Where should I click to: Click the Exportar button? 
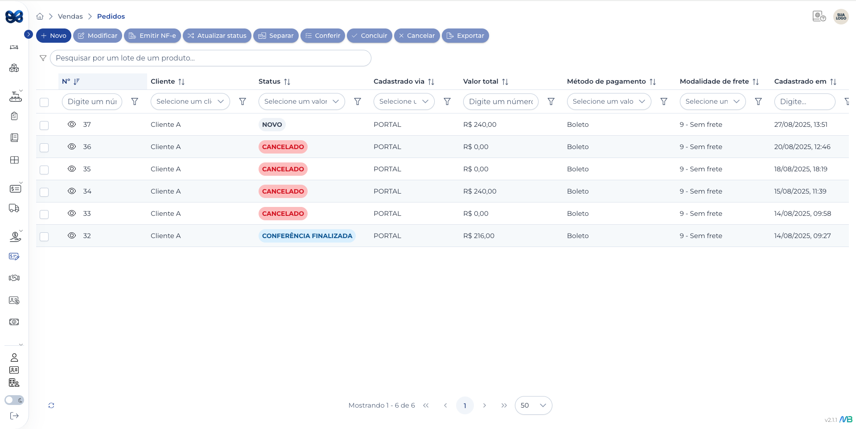click(465, 36)
